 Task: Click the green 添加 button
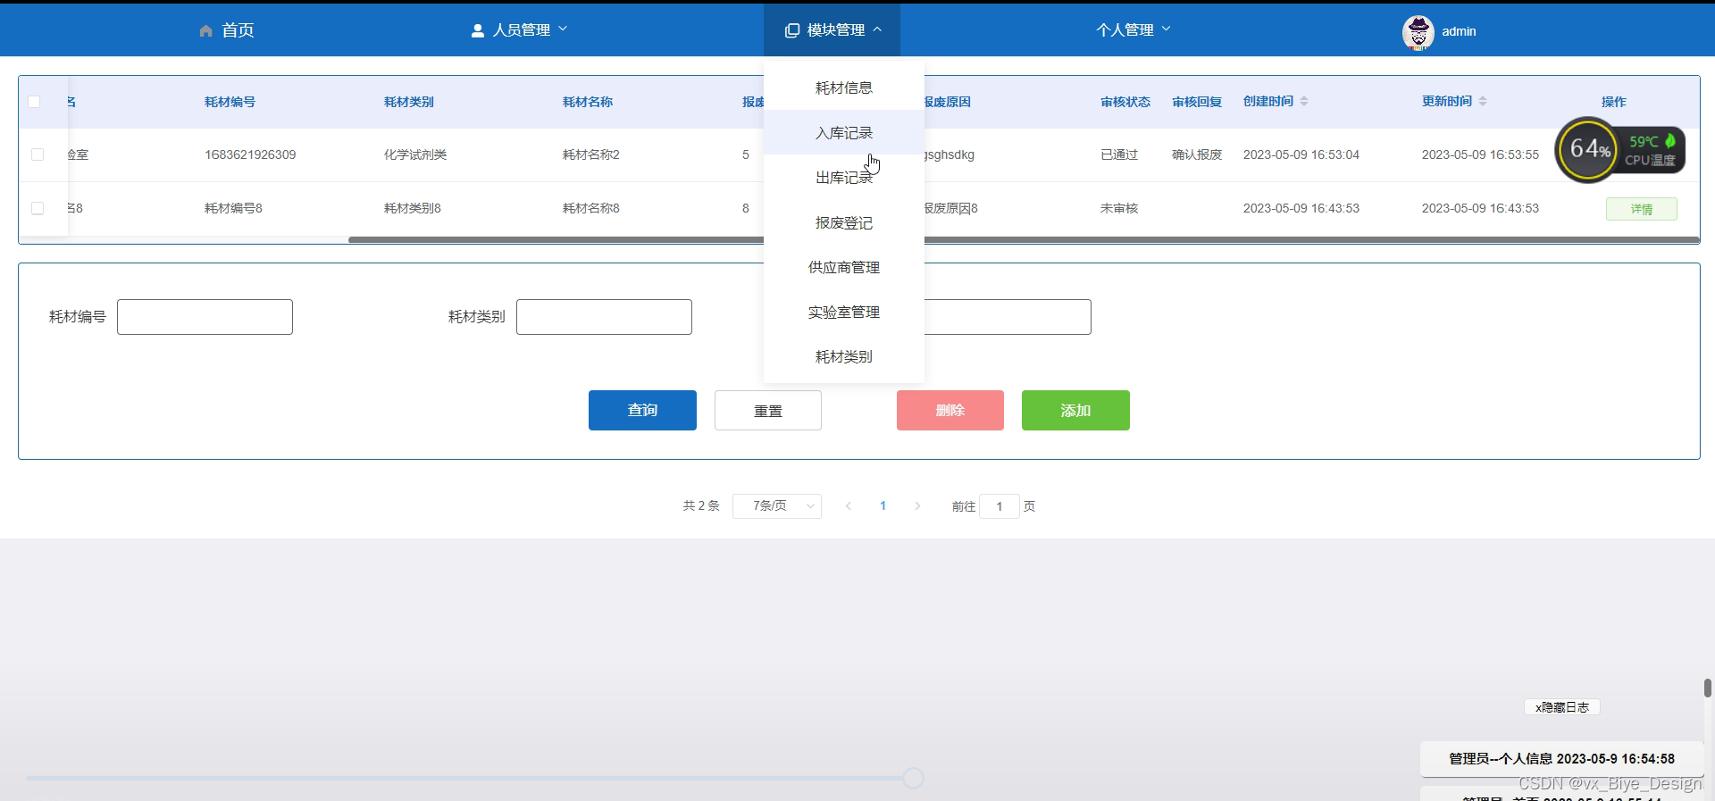coord(1075,410)
